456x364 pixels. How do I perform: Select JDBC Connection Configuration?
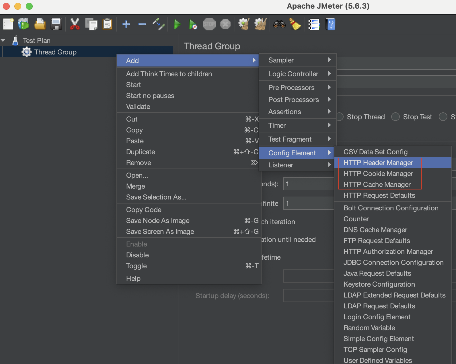tap(393, 263)
